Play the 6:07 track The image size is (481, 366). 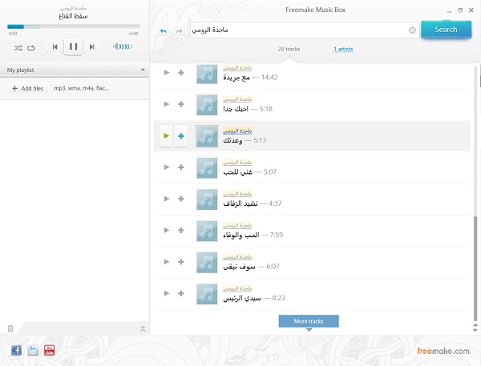[x=167, y=262]
